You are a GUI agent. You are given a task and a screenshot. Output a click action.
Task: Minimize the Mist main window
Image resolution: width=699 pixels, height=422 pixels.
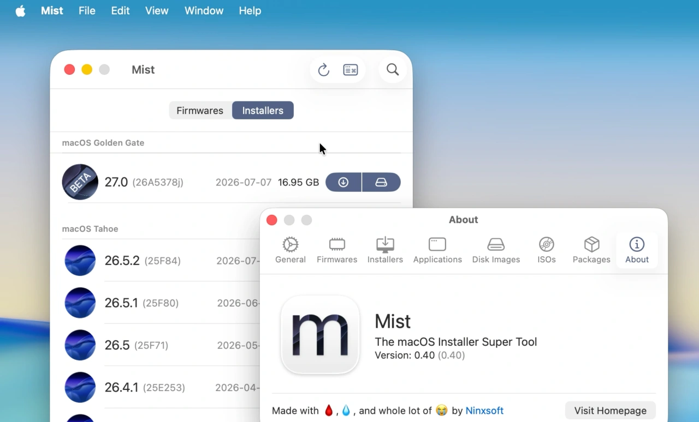[x=87, y=70]
